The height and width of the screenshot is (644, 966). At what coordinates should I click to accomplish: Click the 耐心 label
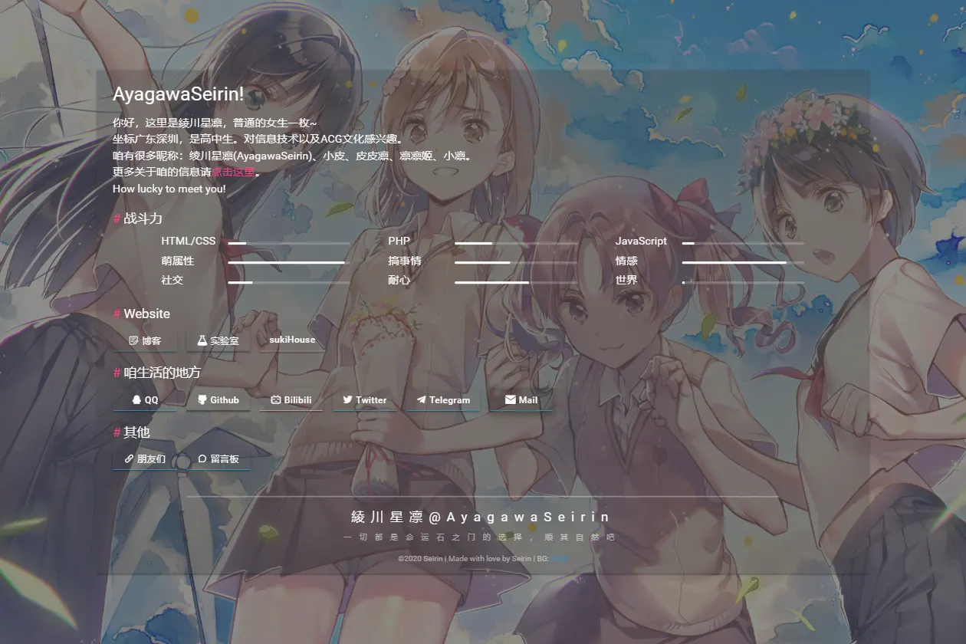click(x=399, y=280)
